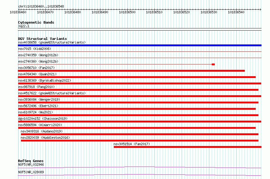Click the red bar for esv987918

click(138, 90)
